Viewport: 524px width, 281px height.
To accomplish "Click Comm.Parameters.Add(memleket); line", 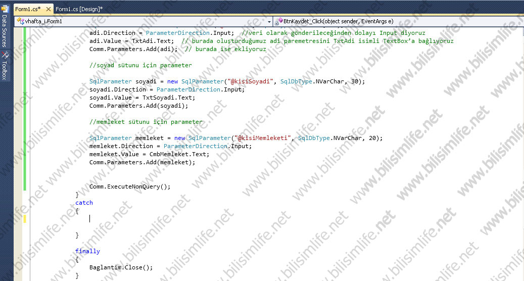I will point(142,162).
